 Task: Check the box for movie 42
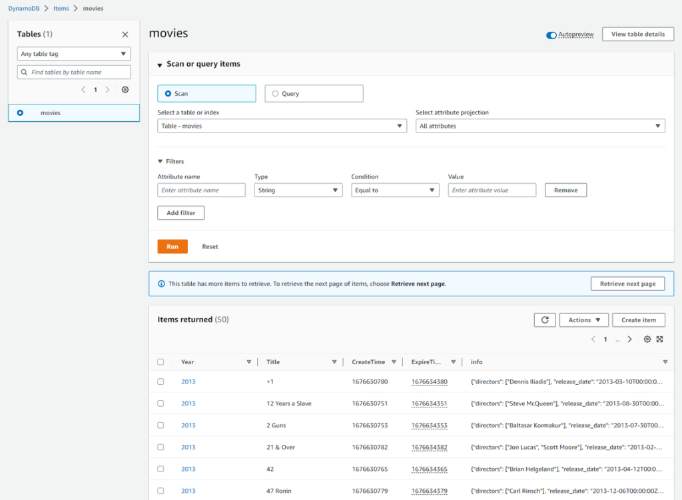pos(161,469)
